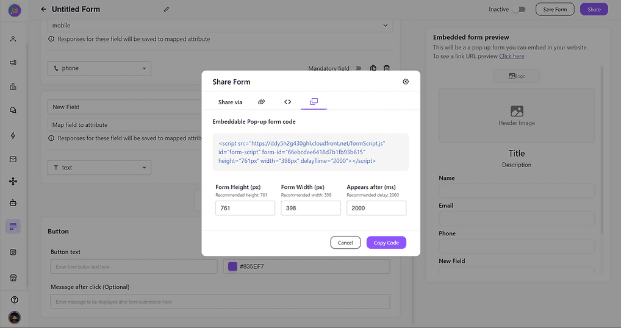Image resolution: width=621 pixels, height=328 pixels.
Task: Click the Embedded form preview heading
Action: (x=471, y=37)
